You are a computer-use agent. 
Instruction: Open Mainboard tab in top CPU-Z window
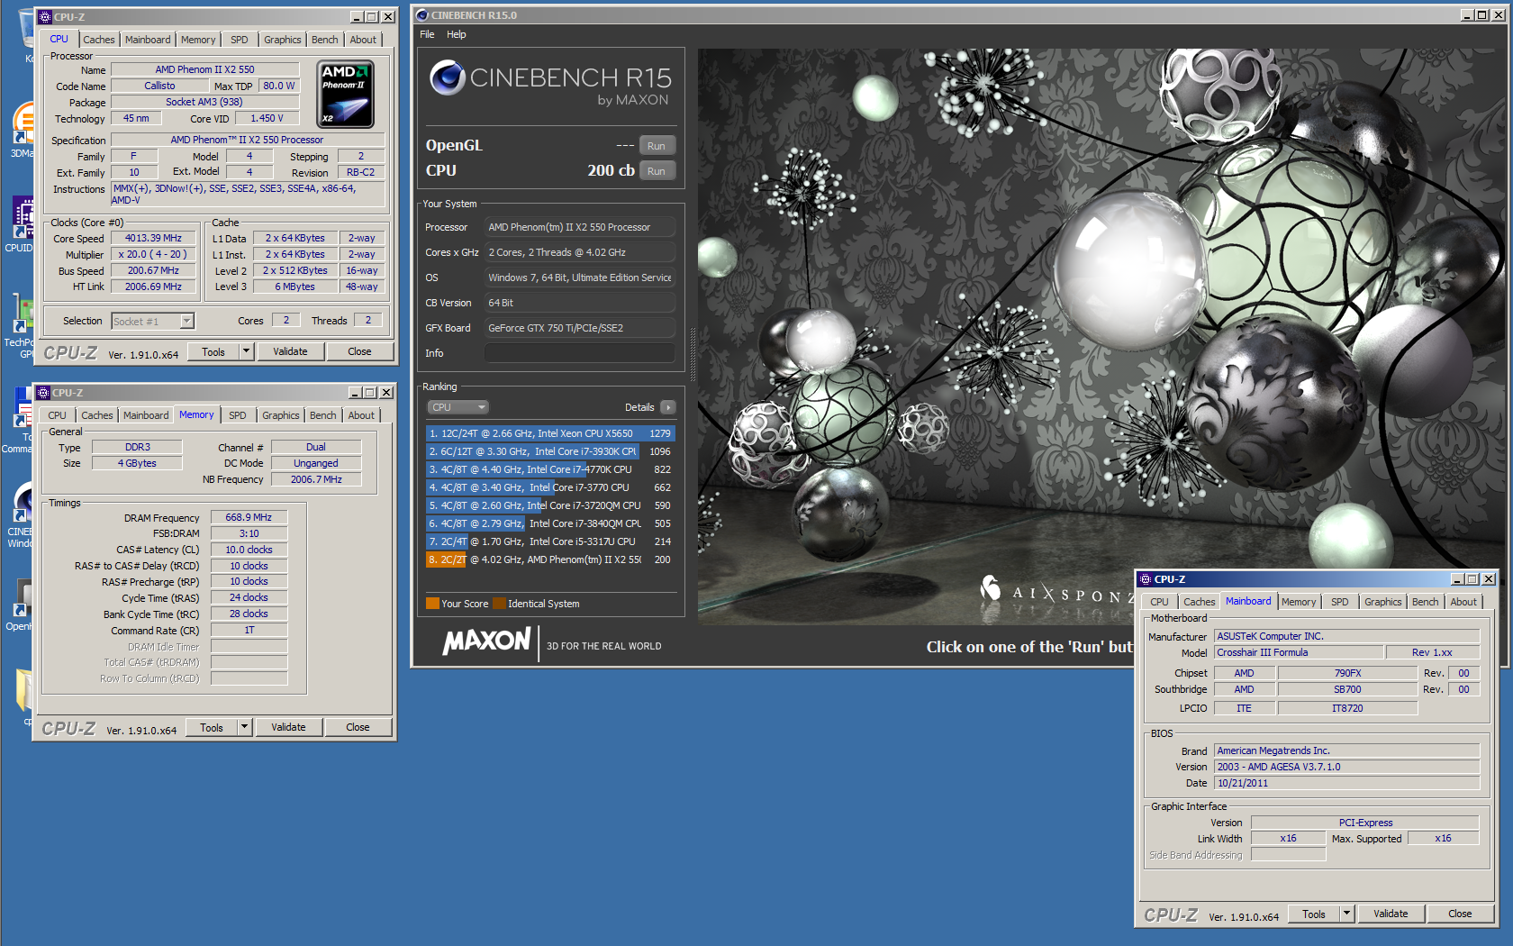148,40
